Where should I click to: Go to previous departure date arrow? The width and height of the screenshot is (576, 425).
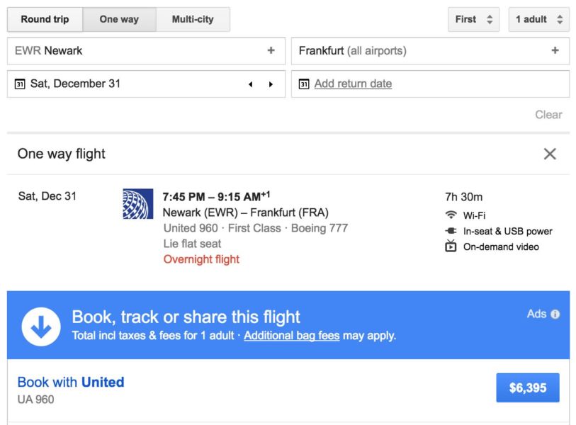coord(250,84)
